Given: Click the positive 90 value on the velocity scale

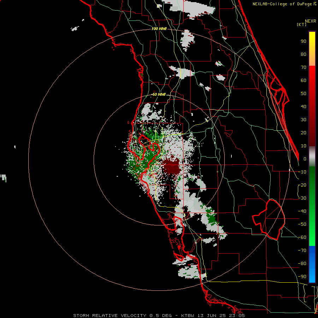Looking at the screenshot, I should tap(304, 41).
